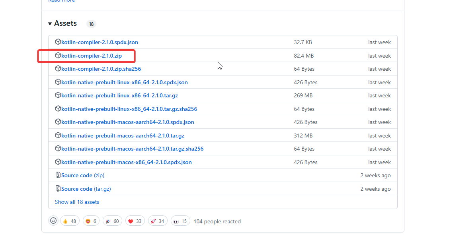Show all 18 assets
The height and width of the screenshot is (244, 451).
(77, 202)
